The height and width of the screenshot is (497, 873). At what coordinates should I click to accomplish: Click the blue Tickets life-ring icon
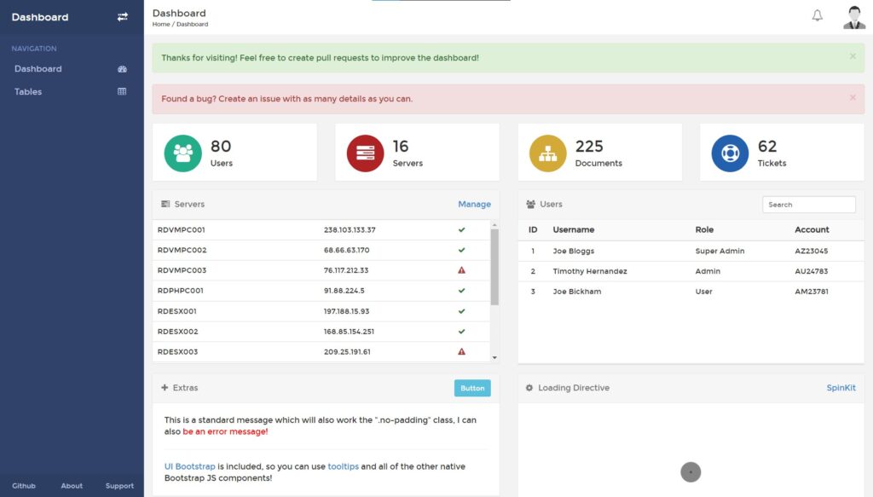[x=730, y=151]
